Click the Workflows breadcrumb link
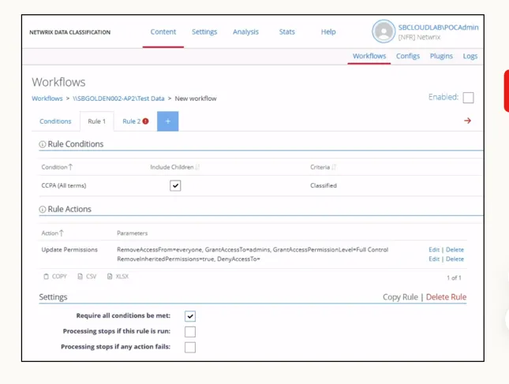The height and width of the screenshot is (384, 509). (47, 99)
